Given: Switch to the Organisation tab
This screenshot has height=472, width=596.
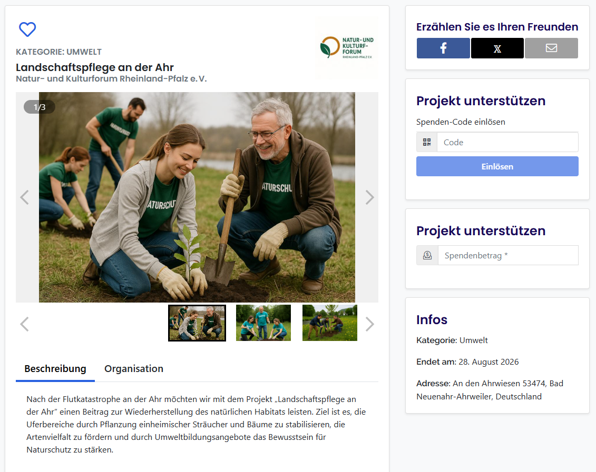Looking at the screenshot, I should pyautogui.click(x=134, y=369).
